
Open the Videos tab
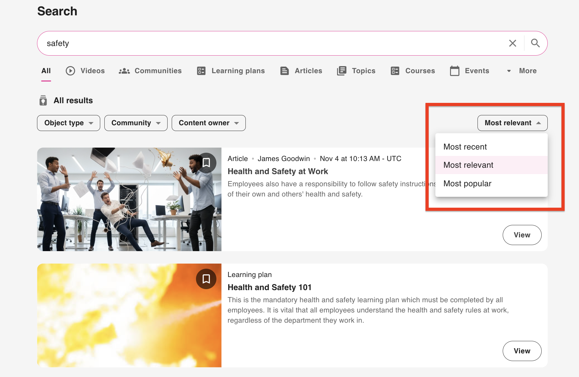(85, 71)
